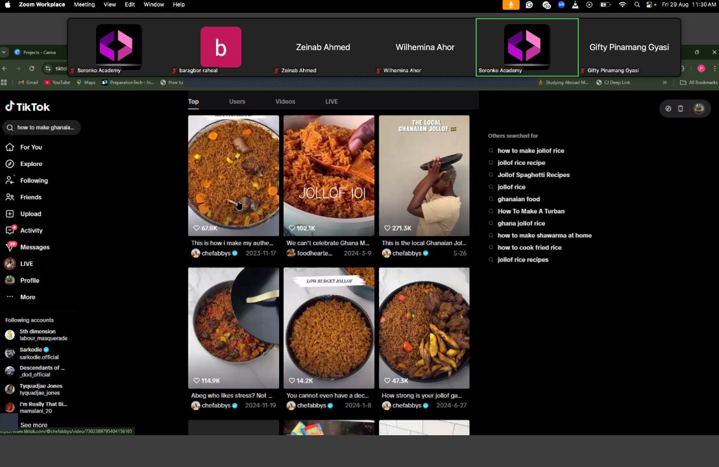The width and height of the screenshot is (719, 467).
Task: Open the Window menu in menu bar
Action: (154, 5)
